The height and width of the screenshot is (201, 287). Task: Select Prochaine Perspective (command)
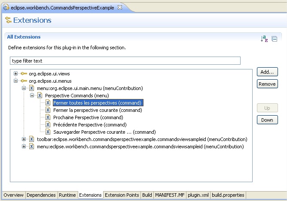click(88, 117)
